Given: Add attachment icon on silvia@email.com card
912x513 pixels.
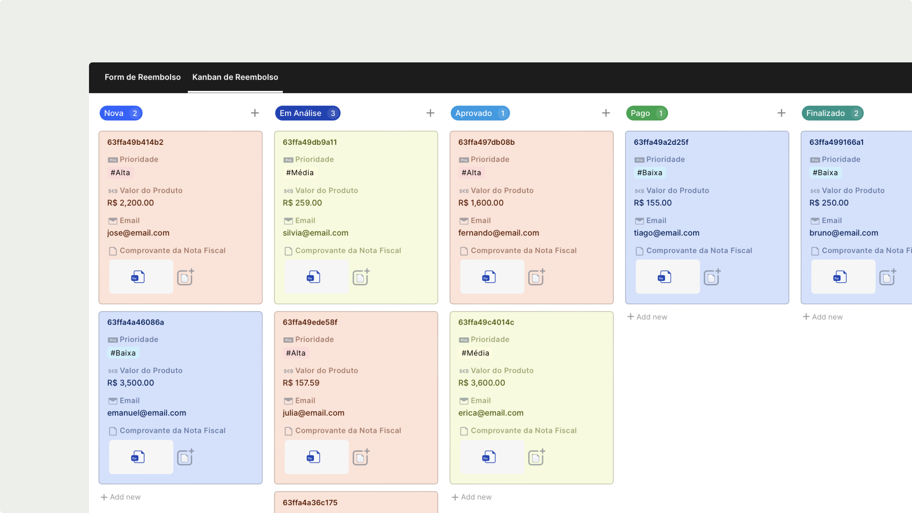Looking at the screenshot, I should pos(361,277).
